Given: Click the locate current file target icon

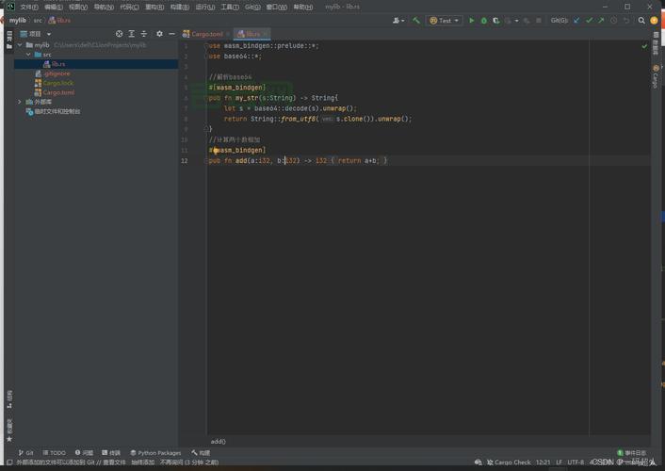Looking at the screenshot, I should (119, 34).
